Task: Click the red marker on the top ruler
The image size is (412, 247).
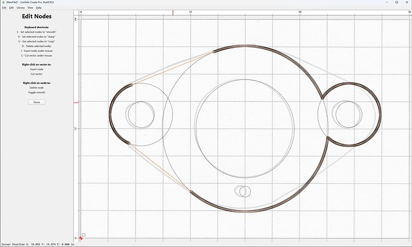Action: tap(173, 13)
